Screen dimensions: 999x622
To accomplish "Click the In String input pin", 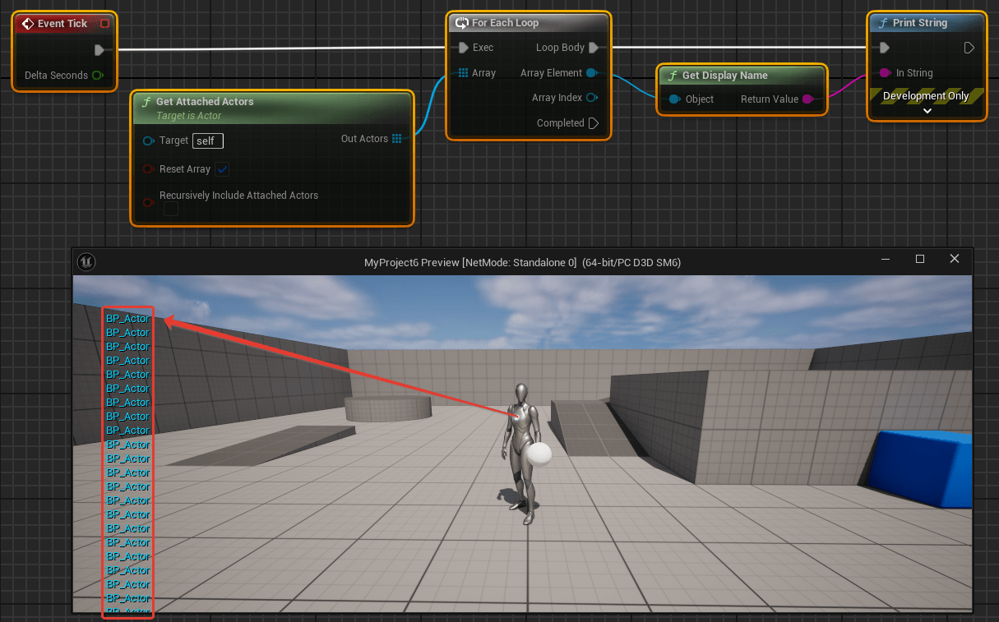I will click(x=886, y=73).
